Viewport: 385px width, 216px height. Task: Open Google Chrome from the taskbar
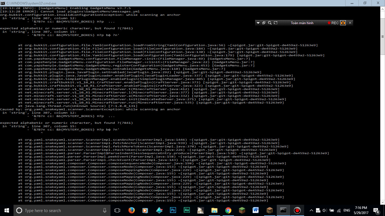(228, 210)
